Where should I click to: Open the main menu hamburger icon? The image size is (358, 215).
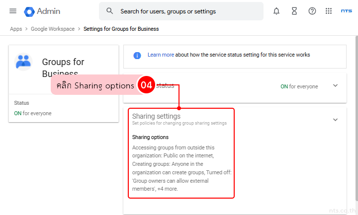[x=13, y=11]
